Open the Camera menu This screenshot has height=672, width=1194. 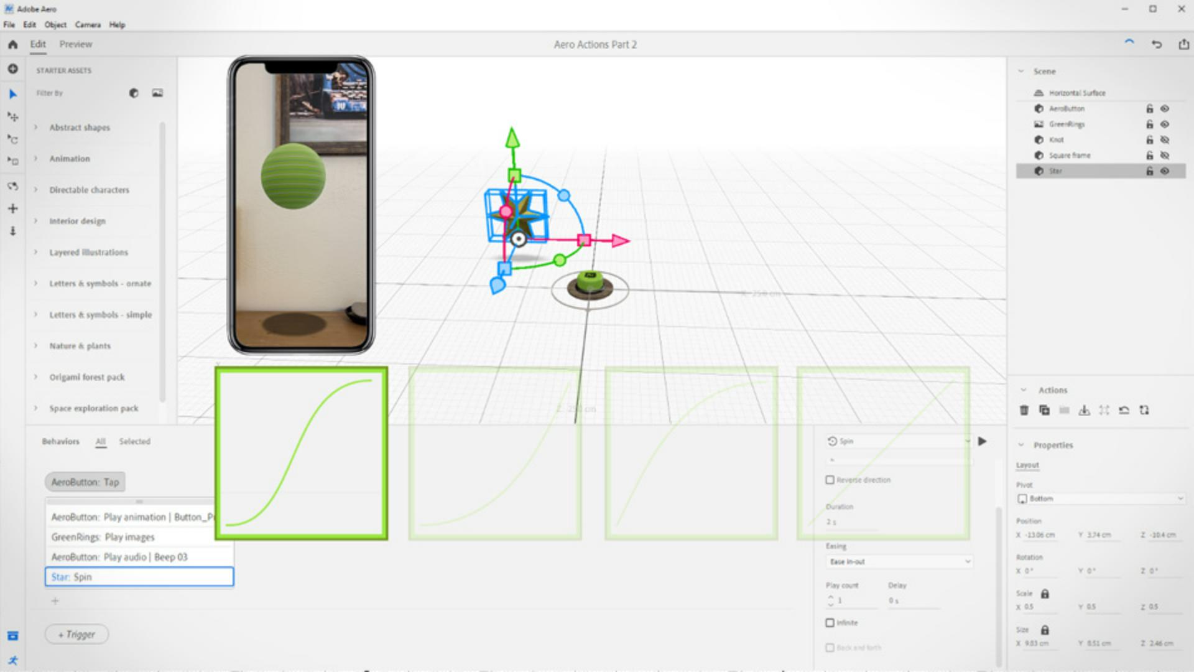pyautogui.click(x=88, y=25)
